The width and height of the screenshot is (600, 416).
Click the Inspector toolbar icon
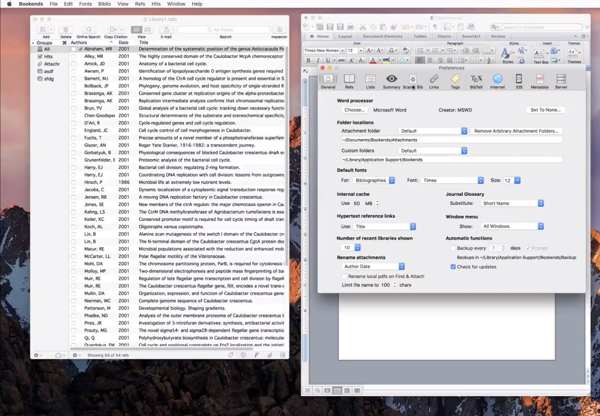[x=279, y=30]
